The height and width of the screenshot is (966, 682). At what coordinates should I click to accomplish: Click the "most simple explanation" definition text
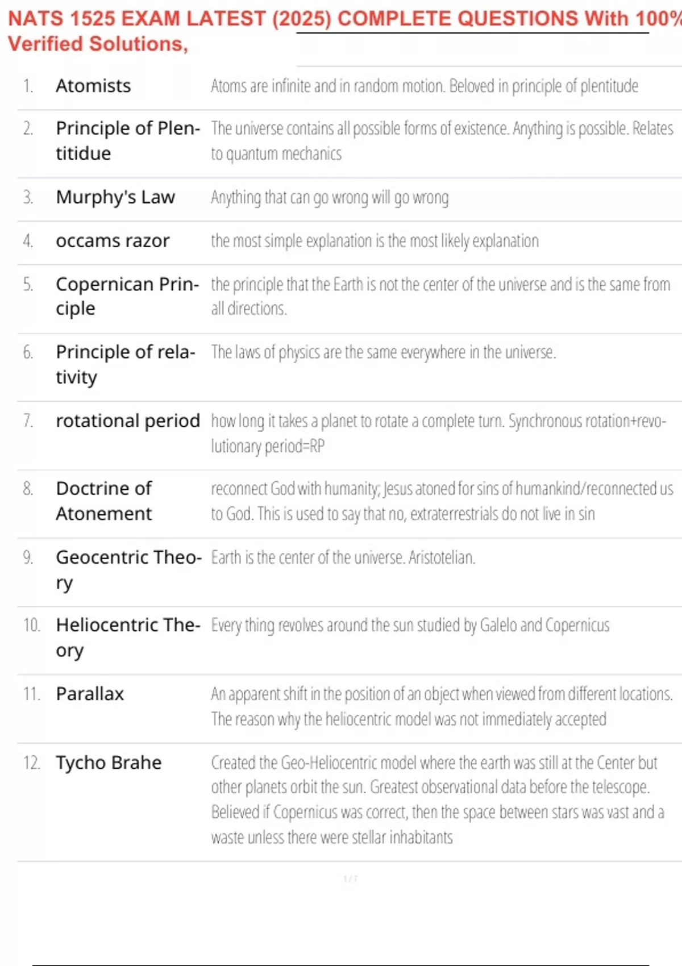point(375,241)
